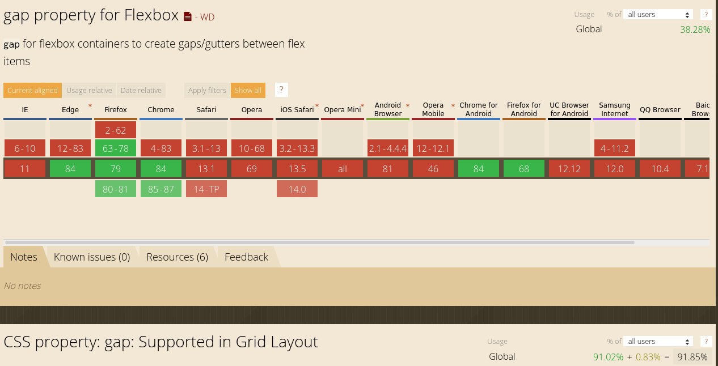718x366 pixels.
Task: Select the Current aligned view toggle
Action: coord(32,90)
